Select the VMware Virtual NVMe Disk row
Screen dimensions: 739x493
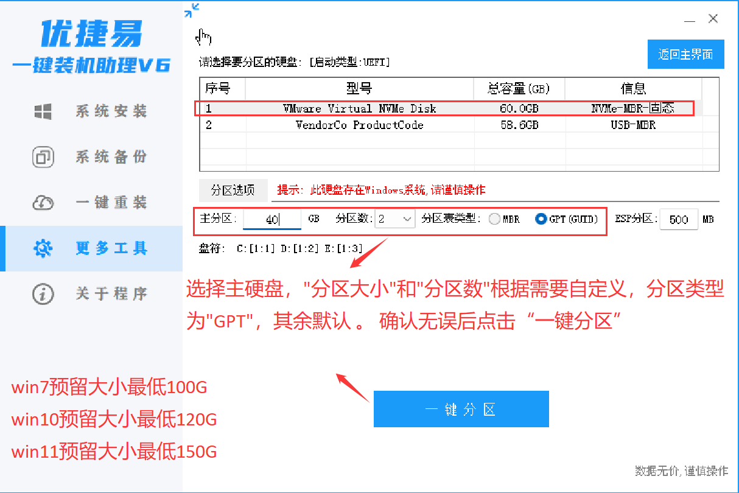451,108
